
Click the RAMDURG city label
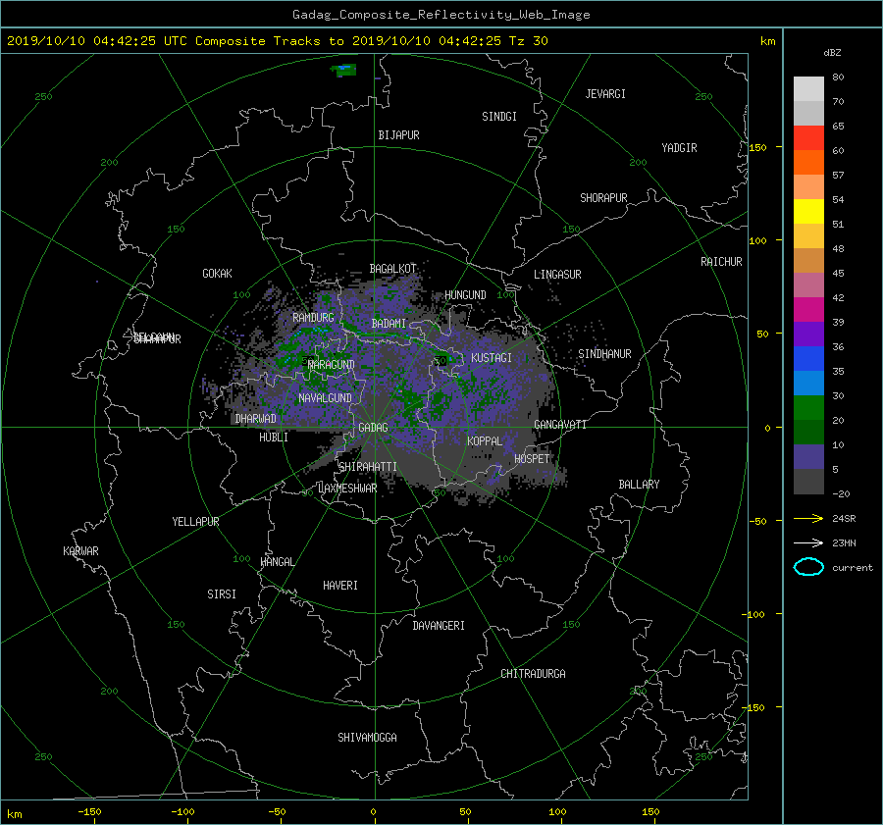click(313, 318)
